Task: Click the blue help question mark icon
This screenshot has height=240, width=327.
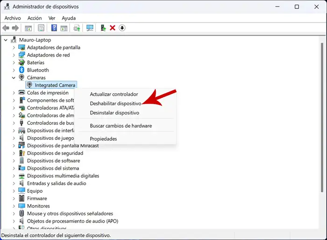Action: 54,28
